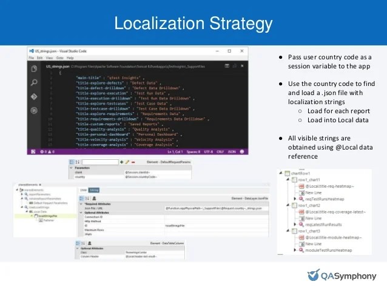Open the File menu in VS Code
This screenshot has height=290, width=387.
point(32,58)
